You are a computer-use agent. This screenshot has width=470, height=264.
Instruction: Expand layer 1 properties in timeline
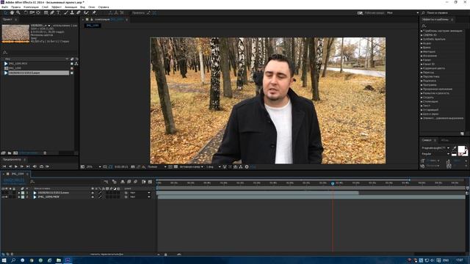[x=19, y=193]
